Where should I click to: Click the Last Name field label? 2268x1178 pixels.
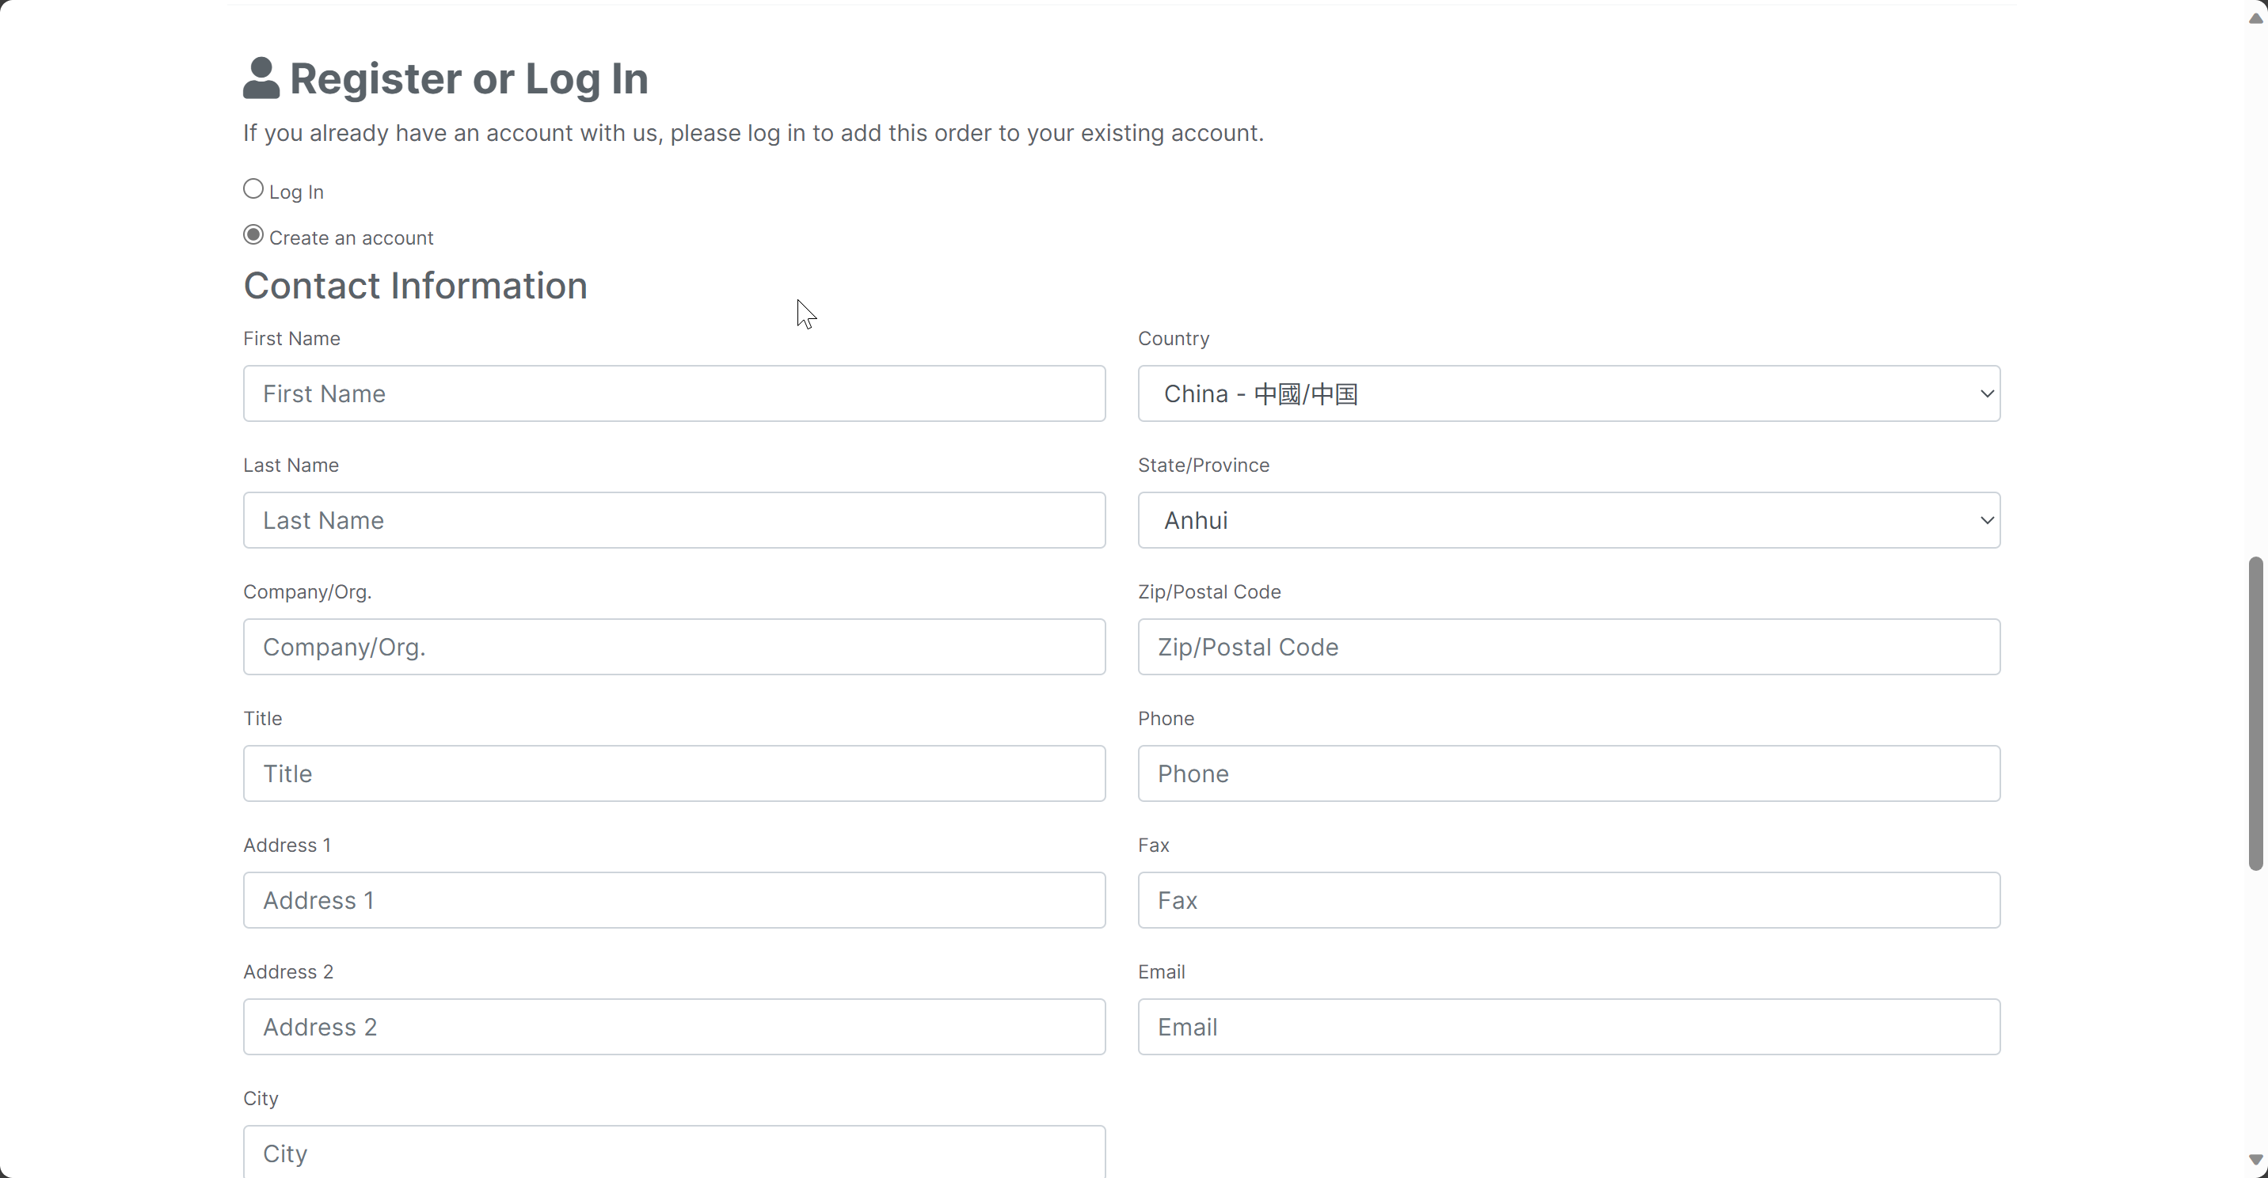(x=291, y=465)
